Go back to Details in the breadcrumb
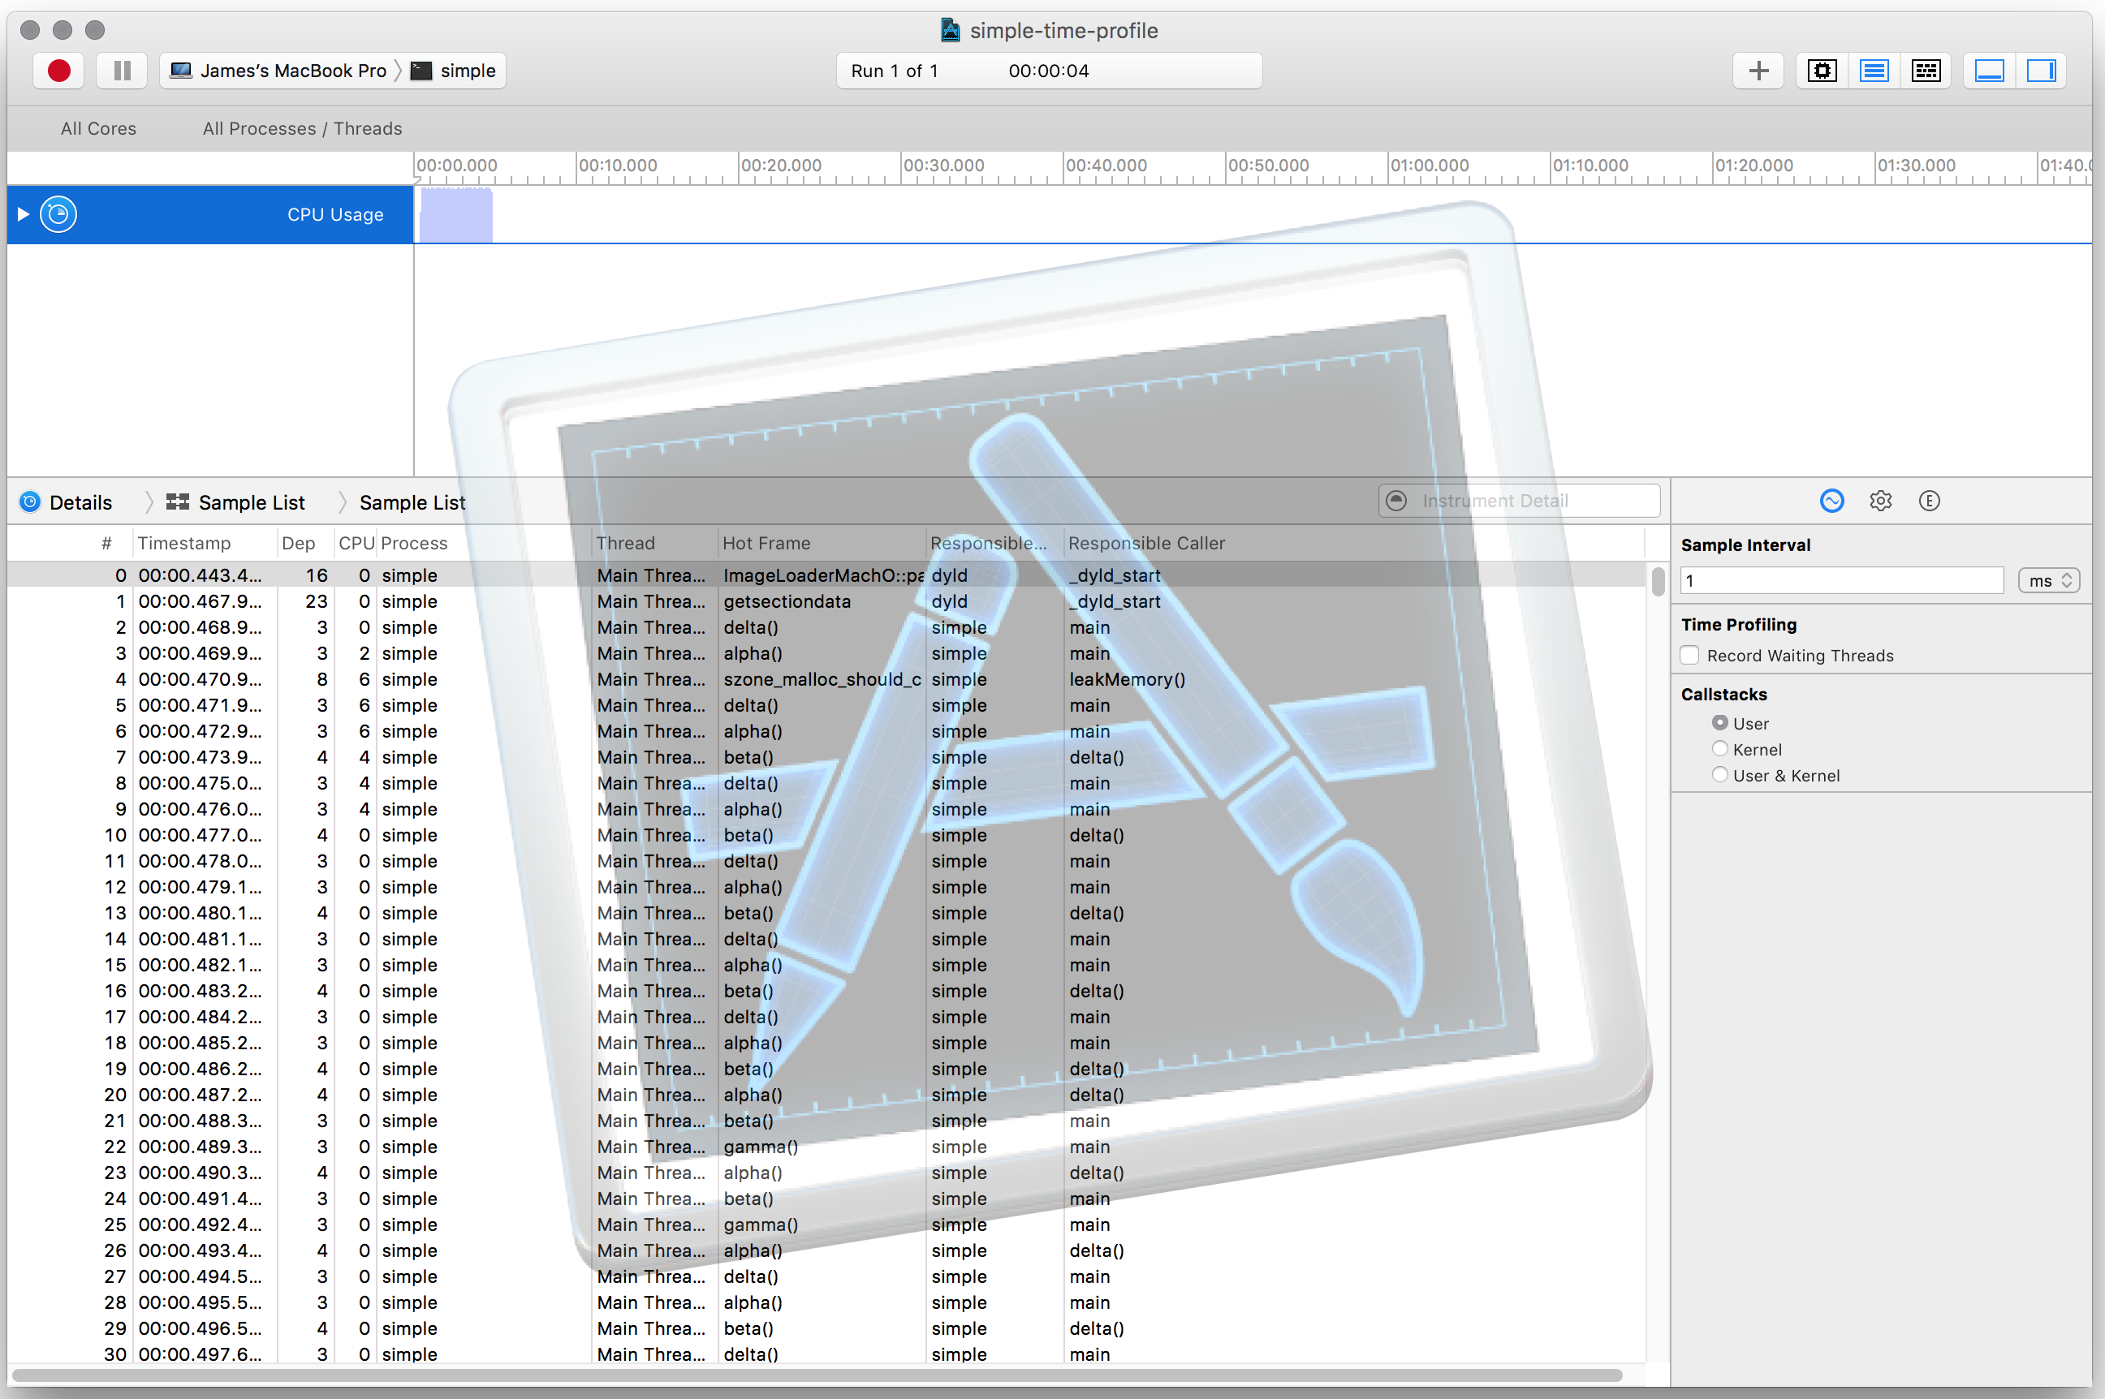 tap(80, 501)
